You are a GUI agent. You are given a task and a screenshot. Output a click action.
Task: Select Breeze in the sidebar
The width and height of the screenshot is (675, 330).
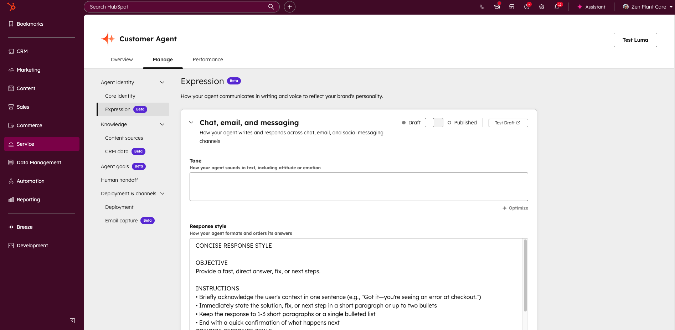tap(24, 227)
